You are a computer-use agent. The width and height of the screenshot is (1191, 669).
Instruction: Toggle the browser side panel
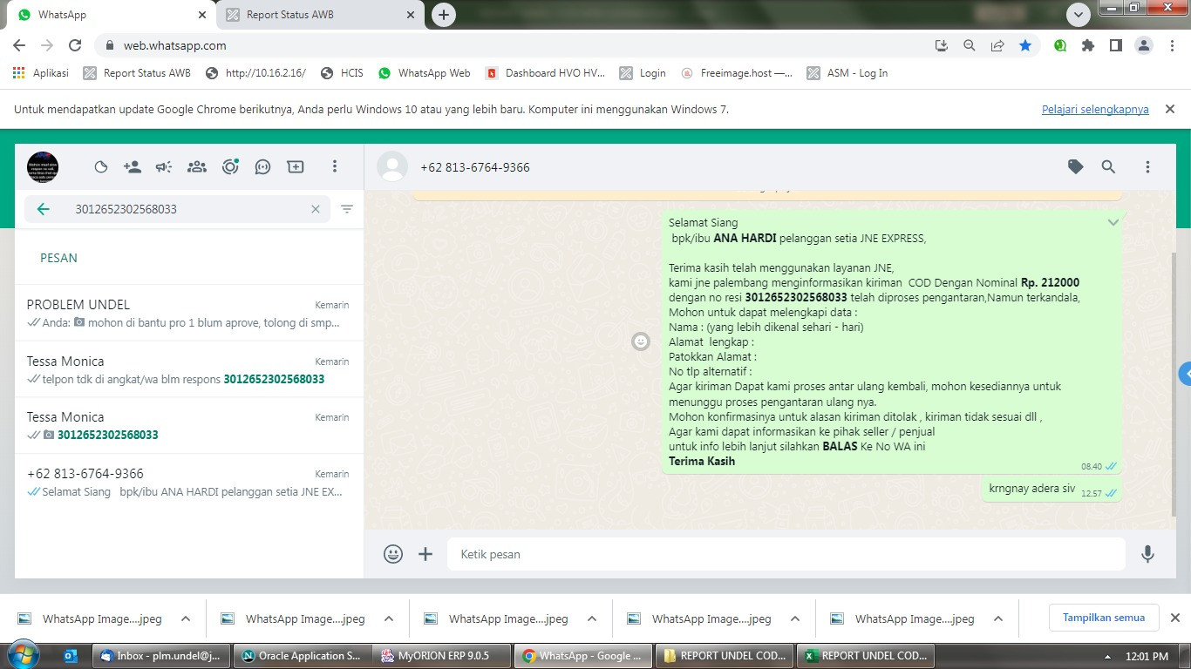pyautogui.click(x=1115, y=45)
